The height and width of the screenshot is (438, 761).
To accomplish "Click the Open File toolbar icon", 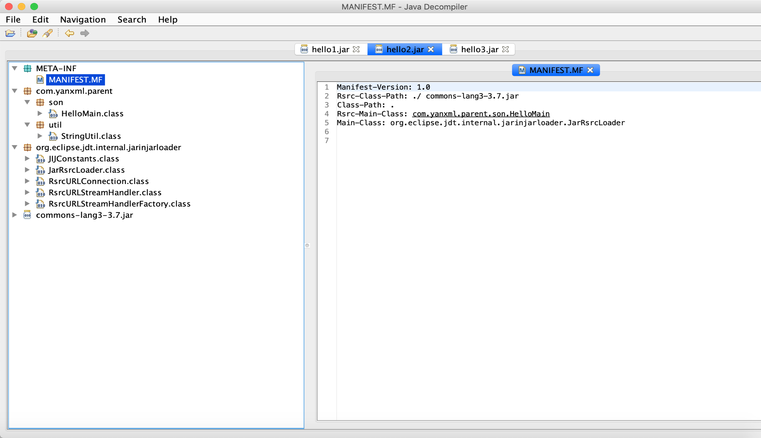I will coord(10,33).
